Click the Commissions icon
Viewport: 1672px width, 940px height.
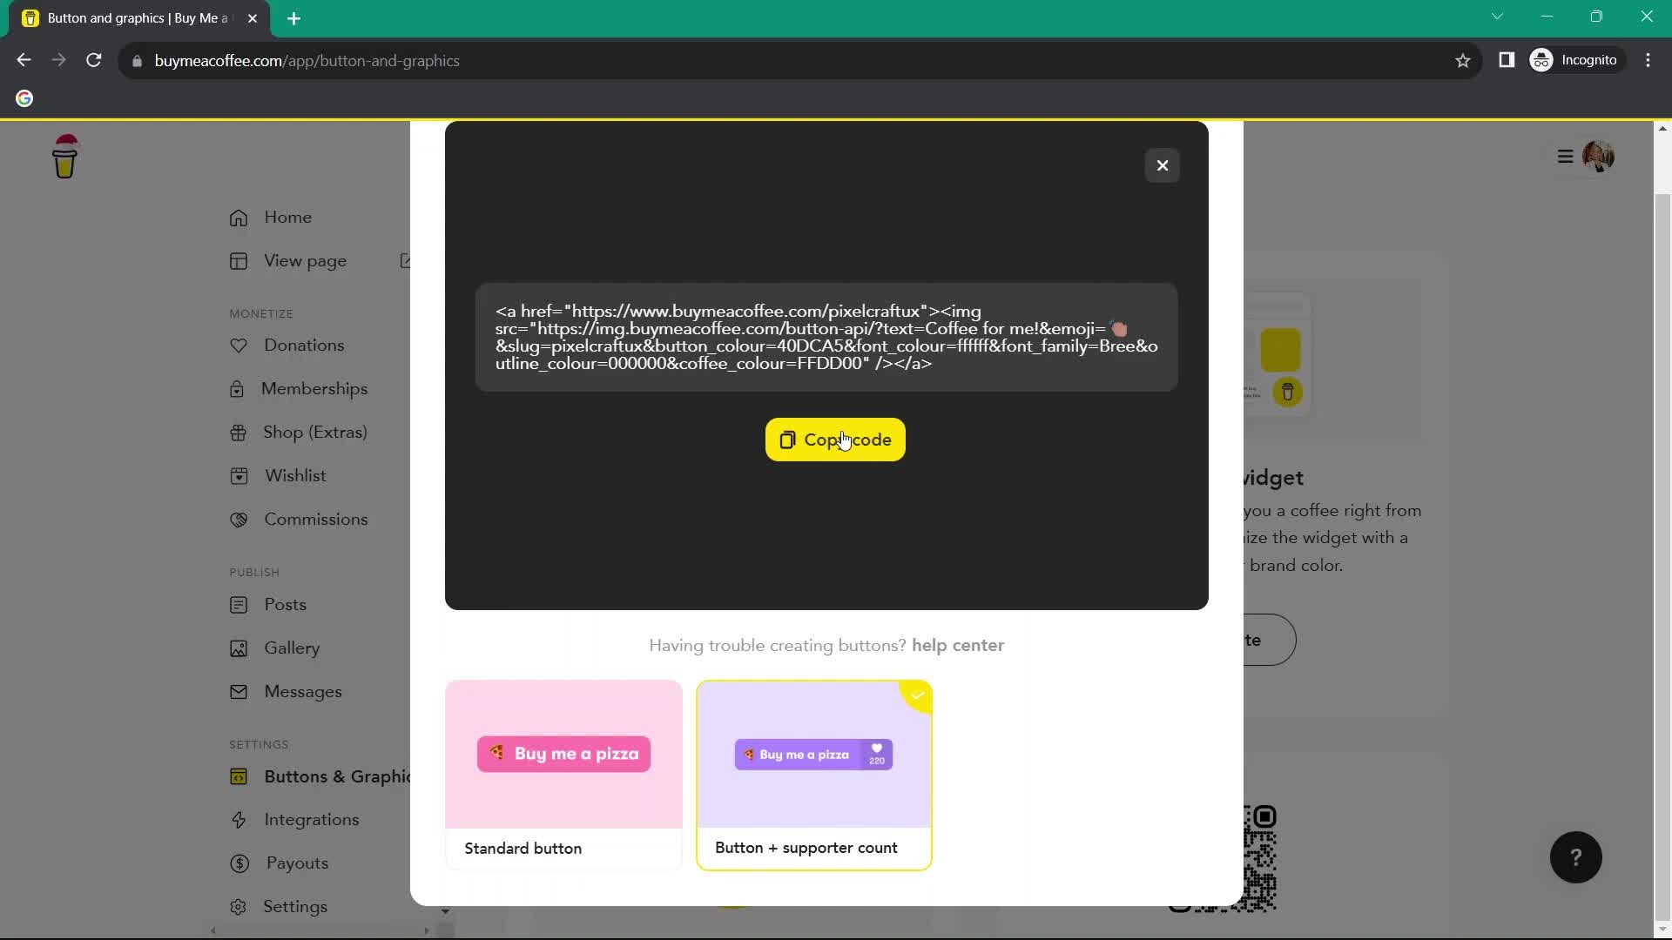pyautogui.click(x=239, y=520)
